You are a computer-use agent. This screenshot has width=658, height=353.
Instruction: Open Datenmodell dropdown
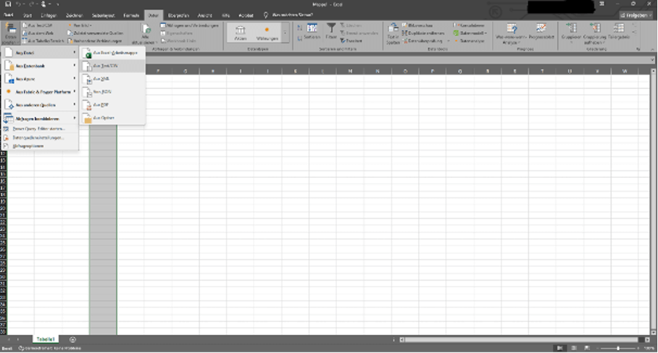470,33
